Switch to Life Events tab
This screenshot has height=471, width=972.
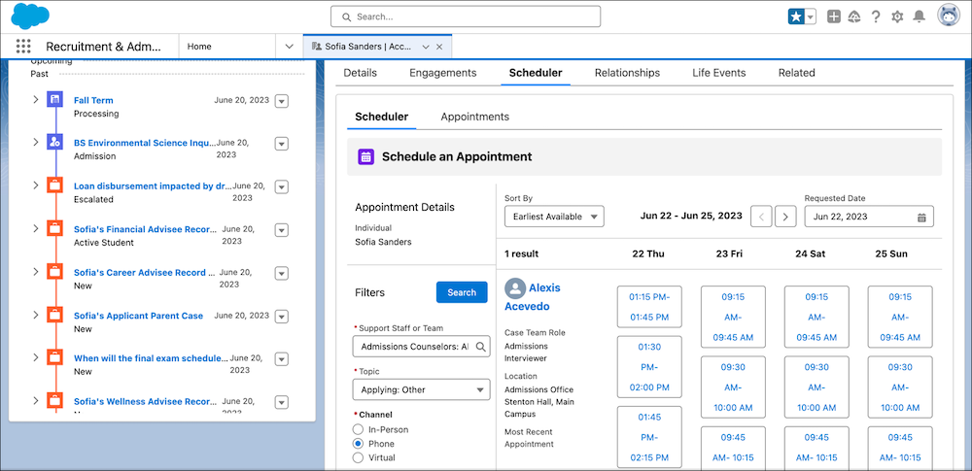719,73
